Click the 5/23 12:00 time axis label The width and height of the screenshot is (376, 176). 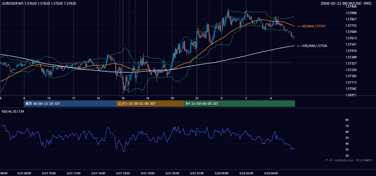click(73, 173)
